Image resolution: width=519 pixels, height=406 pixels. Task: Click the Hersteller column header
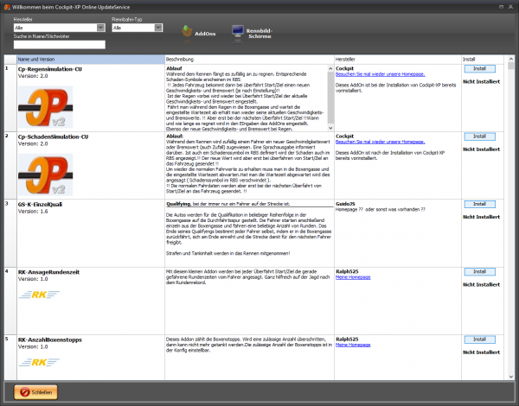click(x=398, y=60)
